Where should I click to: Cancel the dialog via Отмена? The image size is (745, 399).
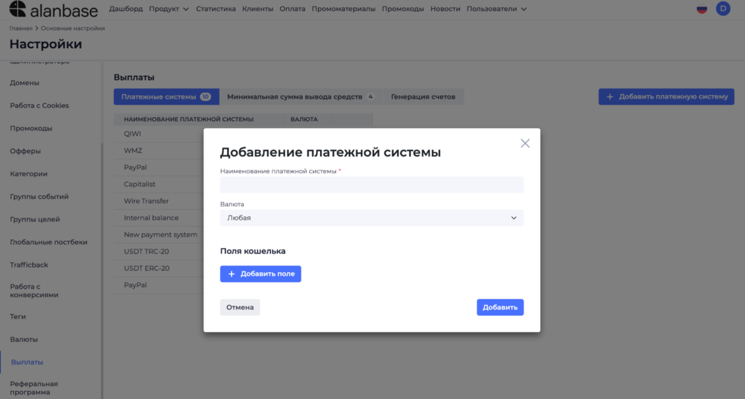pos(239,307)
